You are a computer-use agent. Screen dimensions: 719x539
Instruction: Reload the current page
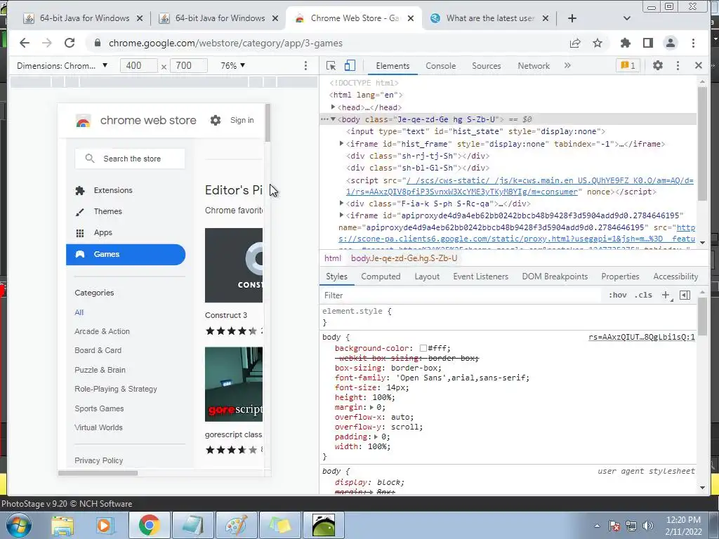(x=70, y=43)
